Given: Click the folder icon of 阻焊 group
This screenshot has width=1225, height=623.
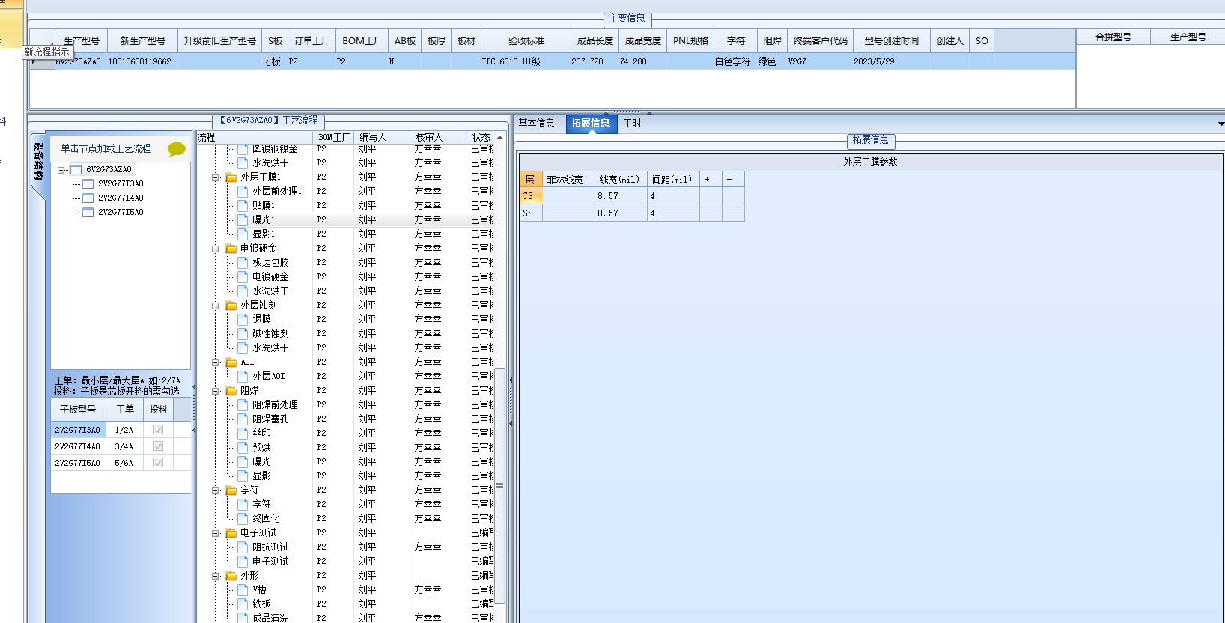Looking at the screenshot, I should (x=231, y=391).
